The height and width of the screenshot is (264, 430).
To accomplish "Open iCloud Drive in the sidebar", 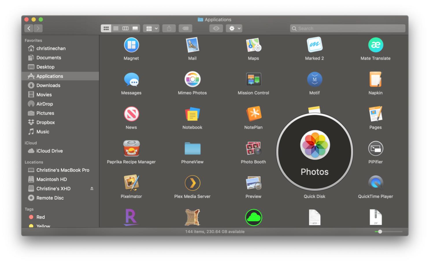I will pos(60,151).
